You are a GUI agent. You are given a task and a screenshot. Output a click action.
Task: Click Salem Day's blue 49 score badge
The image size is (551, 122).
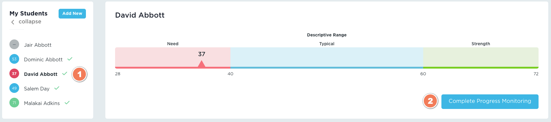tap(14, 88)
